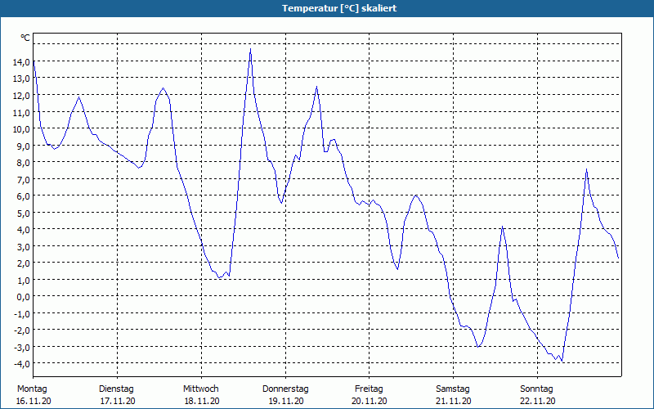Click the 10,0 y-axis label
Screen dimensions: 654x409
pos(21,129)
